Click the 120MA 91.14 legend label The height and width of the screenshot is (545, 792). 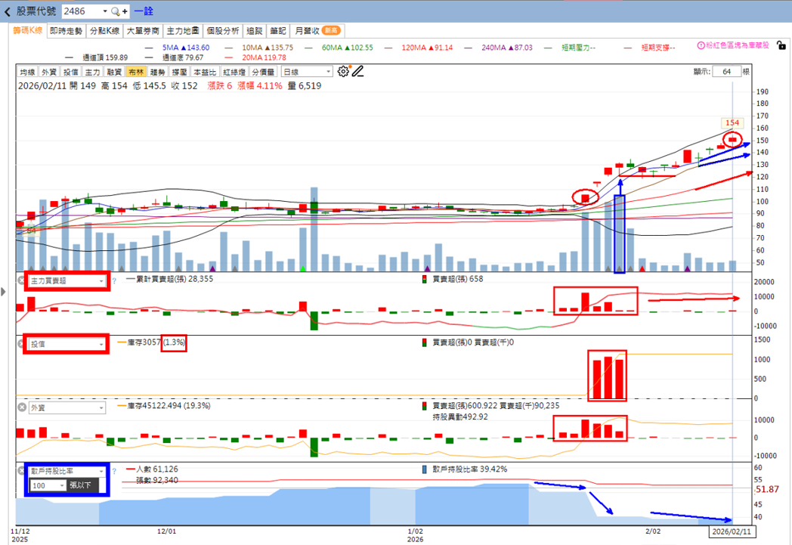point(427,48)
